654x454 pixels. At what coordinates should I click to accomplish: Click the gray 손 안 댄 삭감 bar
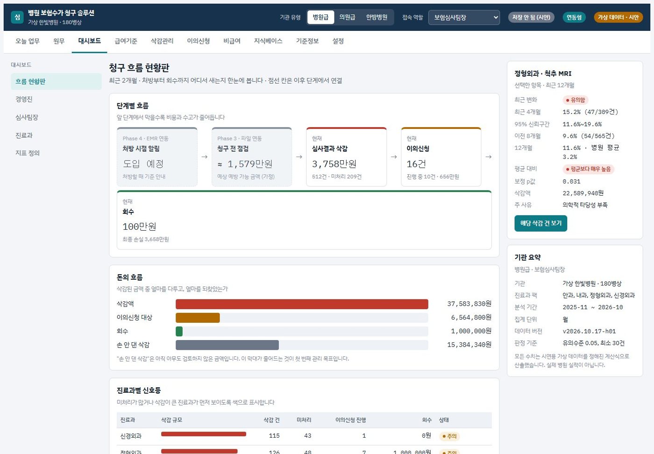click(227, 345)
